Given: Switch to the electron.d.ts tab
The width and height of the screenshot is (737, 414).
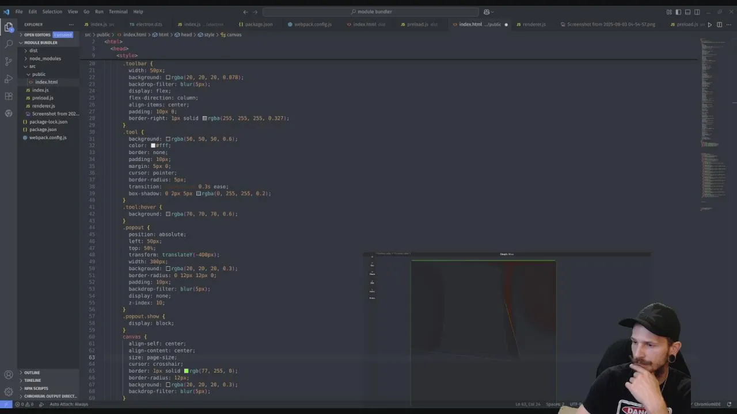Looking at the screenshot, I should pyautogui.click(x=145, y=24).
